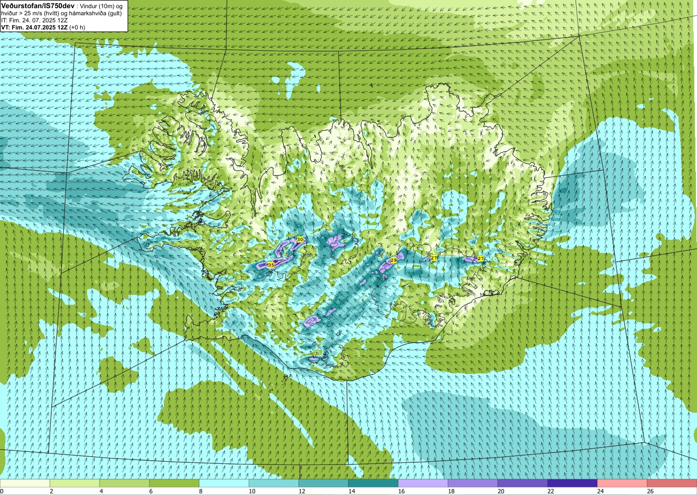Select the yellow gust marker labeled 30
The image size is (697, 495).
300,240
